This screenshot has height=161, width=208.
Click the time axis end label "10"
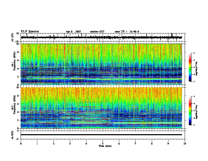click(185, 144)
